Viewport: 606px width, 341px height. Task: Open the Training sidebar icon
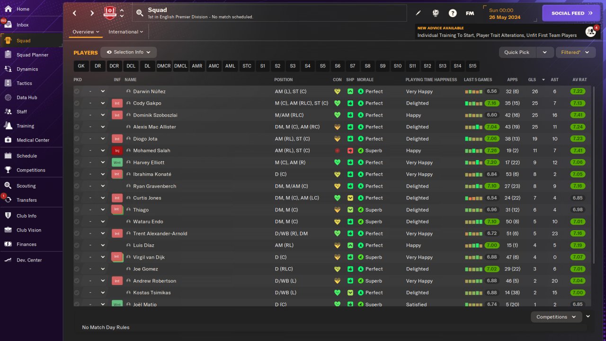point(8,126)
